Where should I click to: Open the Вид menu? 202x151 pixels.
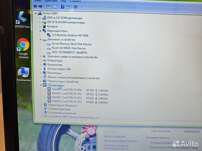pos(63,1)
